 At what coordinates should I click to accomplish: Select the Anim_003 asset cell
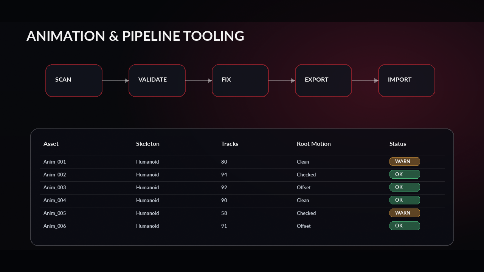pos(55,187)
